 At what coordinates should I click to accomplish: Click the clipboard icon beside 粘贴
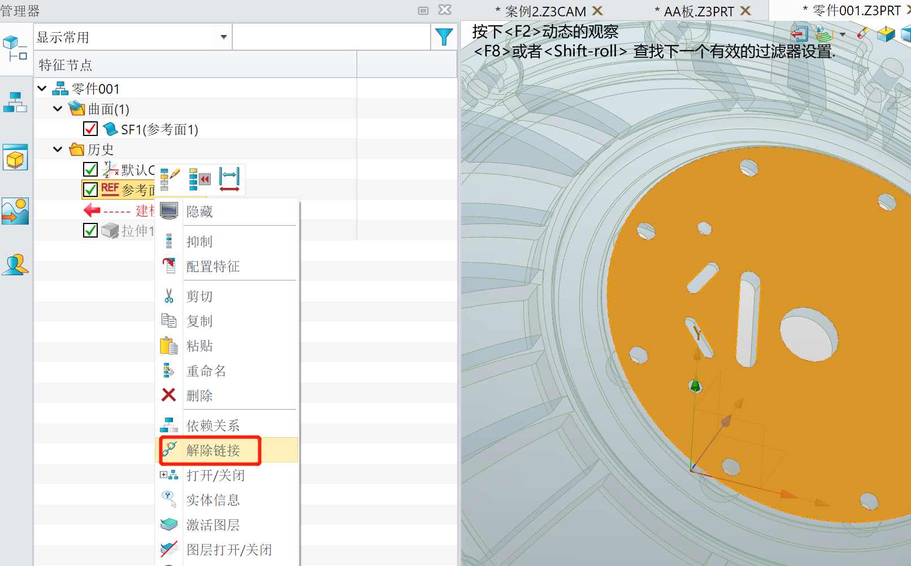(x=169, y=345)
